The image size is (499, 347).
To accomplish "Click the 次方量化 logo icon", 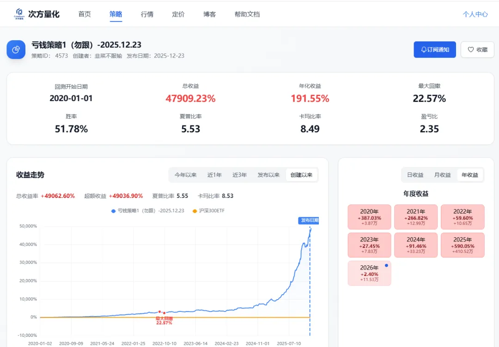I will [19, 14].
